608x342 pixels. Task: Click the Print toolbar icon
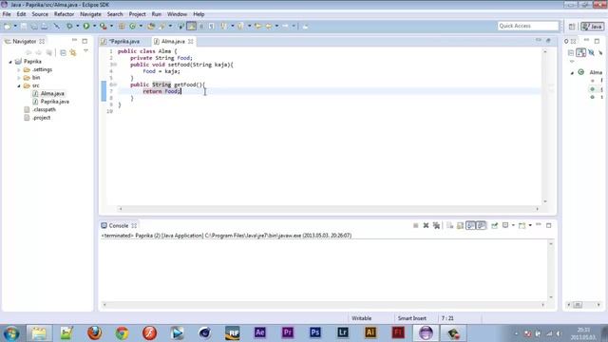coord(45,26)
